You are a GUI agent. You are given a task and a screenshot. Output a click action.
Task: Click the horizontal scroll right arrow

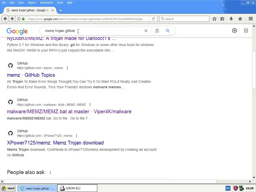250,181
